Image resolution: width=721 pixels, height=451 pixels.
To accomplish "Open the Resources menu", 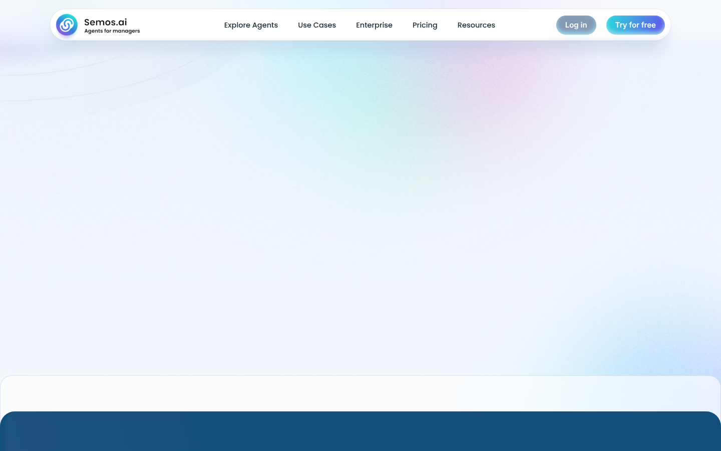I will coord(476,25).
